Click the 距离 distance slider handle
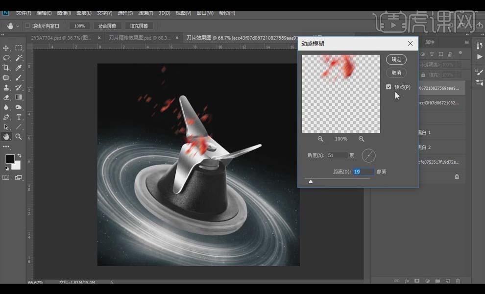485x294 pixels. (311, 181)
